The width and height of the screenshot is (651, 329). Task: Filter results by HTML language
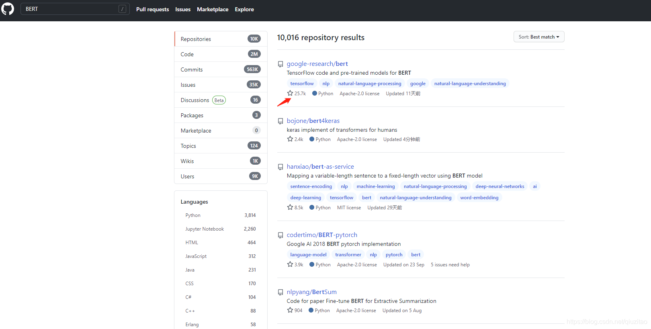tap(221, 243)
